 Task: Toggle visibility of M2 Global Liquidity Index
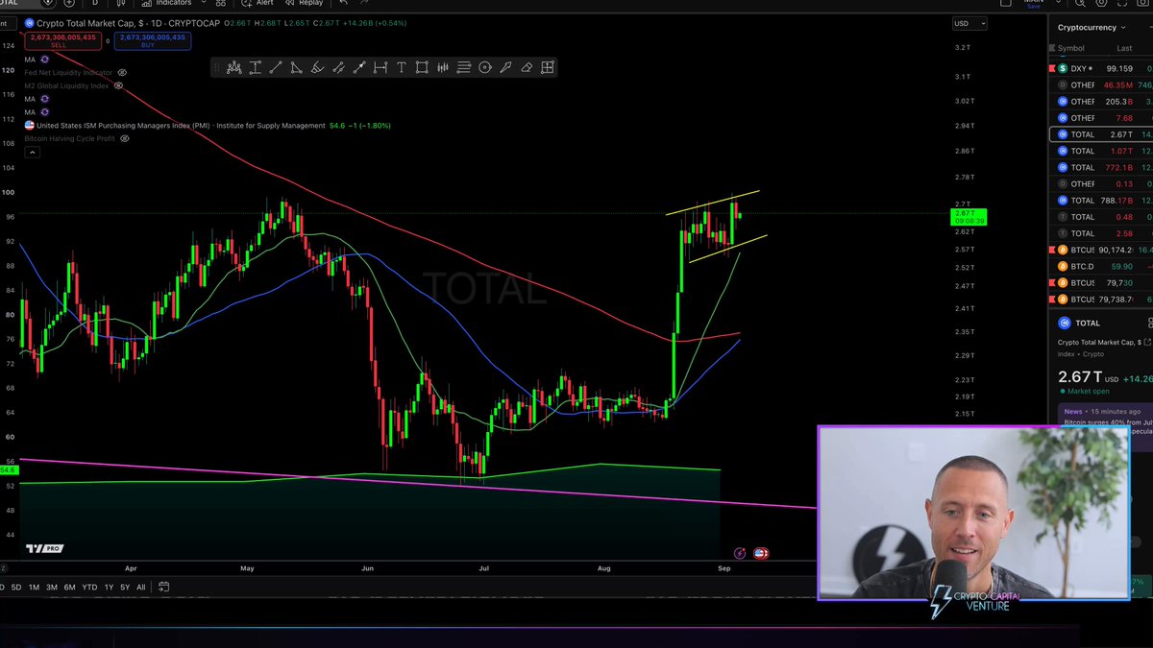tap(119, 85)
